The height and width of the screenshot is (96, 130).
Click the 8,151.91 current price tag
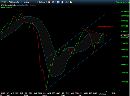point(125,35)
